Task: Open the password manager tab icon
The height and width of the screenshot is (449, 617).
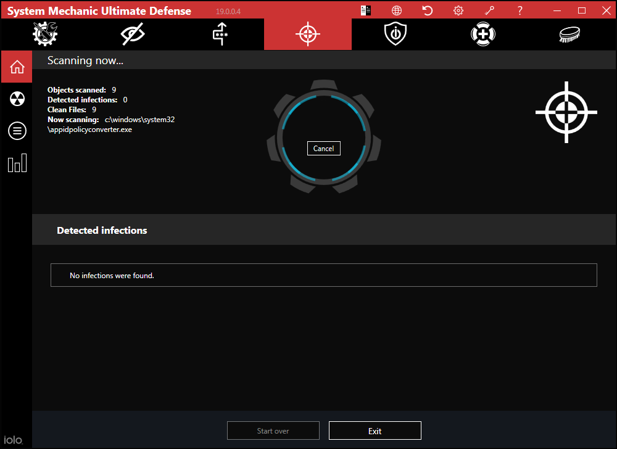Action: tap(220, 34)
